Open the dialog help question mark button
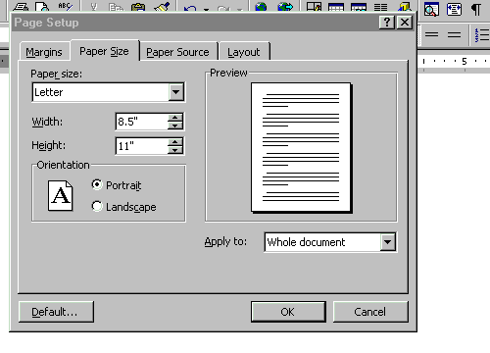Image resolution: width=490 pixels, height=353 pixels. pos(387,23)
